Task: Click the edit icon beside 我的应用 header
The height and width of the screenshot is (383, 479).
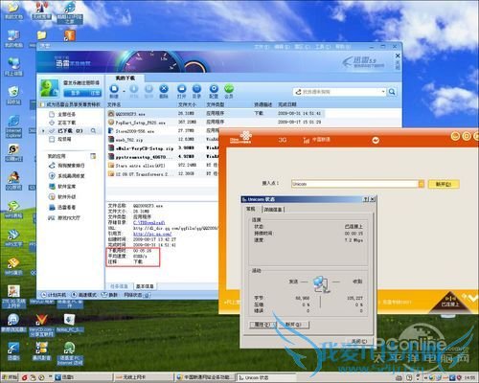Action: click(93, 156)
